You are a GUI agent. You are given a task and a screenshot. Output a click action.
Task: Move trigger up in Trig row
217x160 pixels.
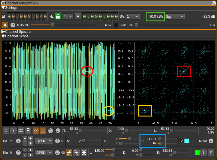[x=31, y=150]
